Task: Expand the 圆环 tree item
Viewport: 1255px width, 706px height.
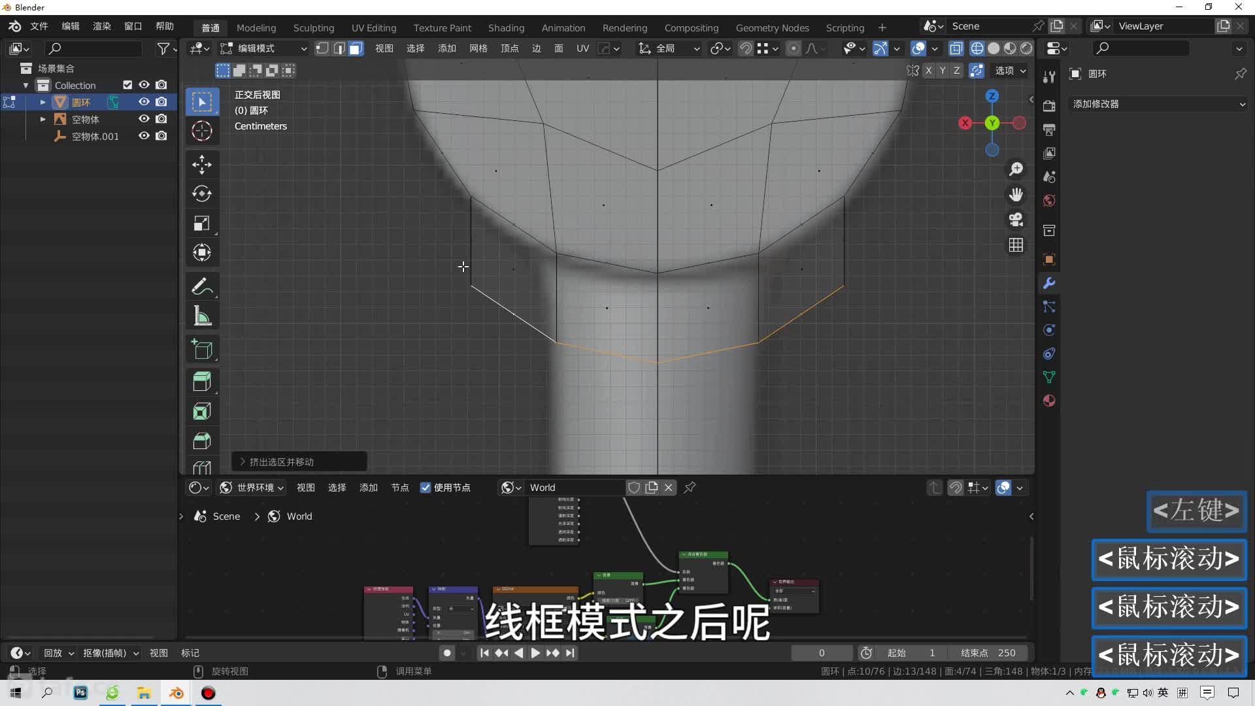Action: click(43, 102)
